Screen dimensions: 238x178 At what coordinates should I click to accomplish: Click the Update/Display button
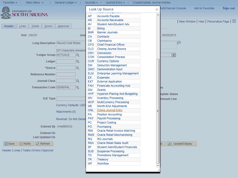(x=181, y=144)
